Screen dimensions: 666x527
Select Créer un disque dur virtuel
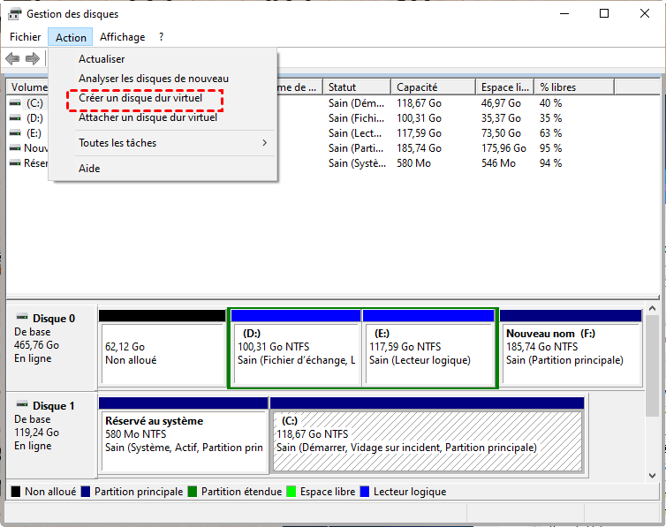pyautogui.click(x=163, y=98)
